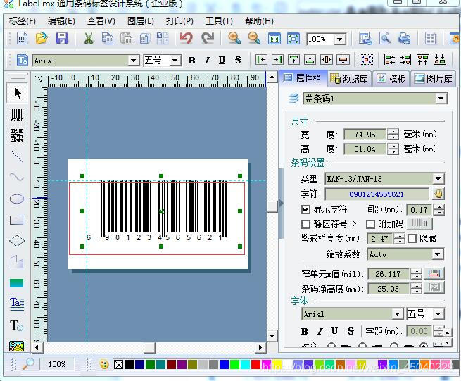Select the curve drawing tool
Image resolution: width=461 pixels, height=381 pixels.
tap(16, 177)
